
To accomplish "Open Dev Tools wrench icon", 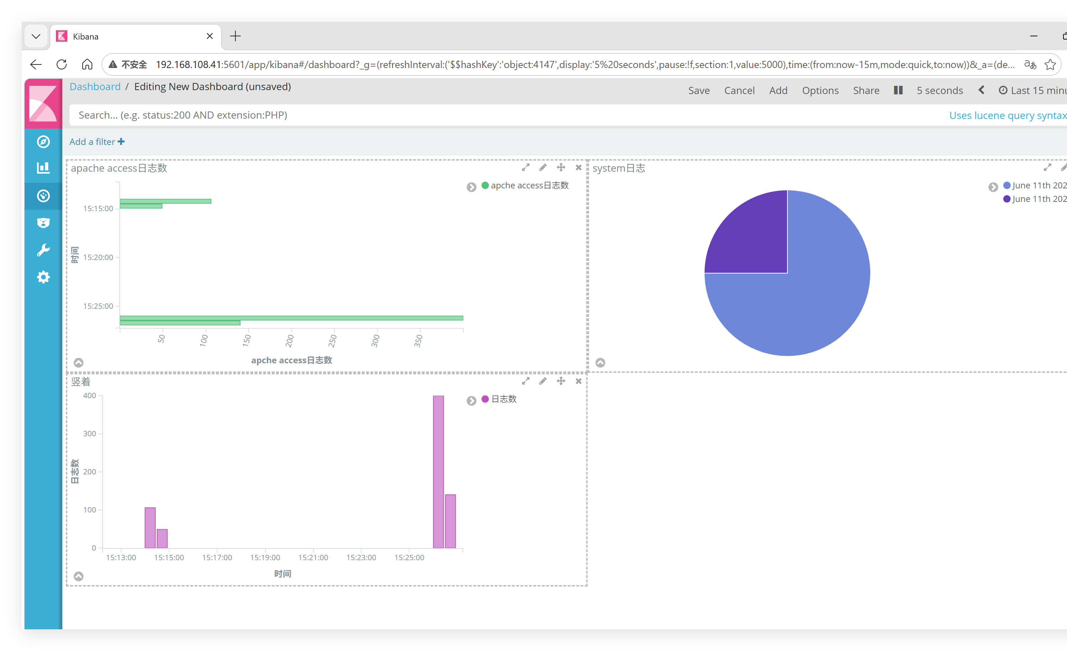I will (43, 250).
